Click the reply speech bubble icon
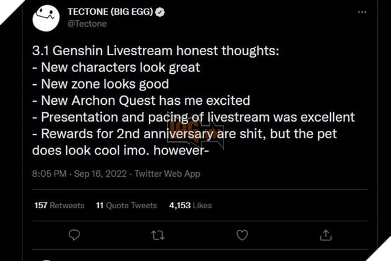Image resolution: width=391 pixels, height=261 pixels. 74,235
